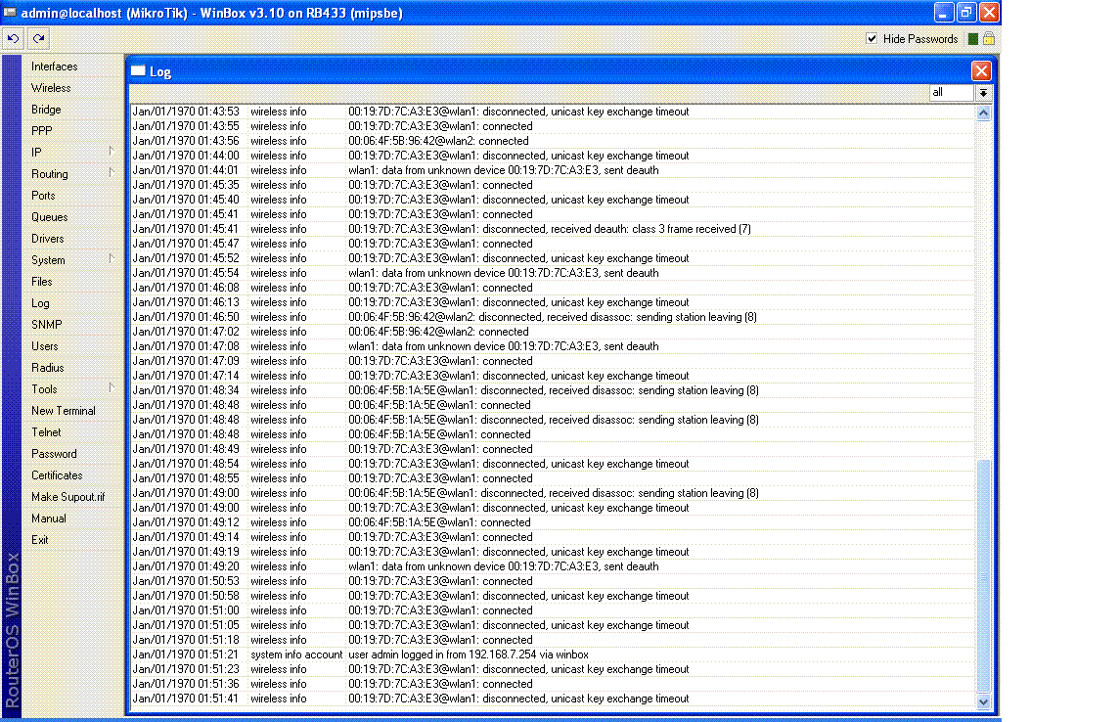The image size is (1120, 722).
Task: Open the Interfaces menu
Action: [54, 67]
